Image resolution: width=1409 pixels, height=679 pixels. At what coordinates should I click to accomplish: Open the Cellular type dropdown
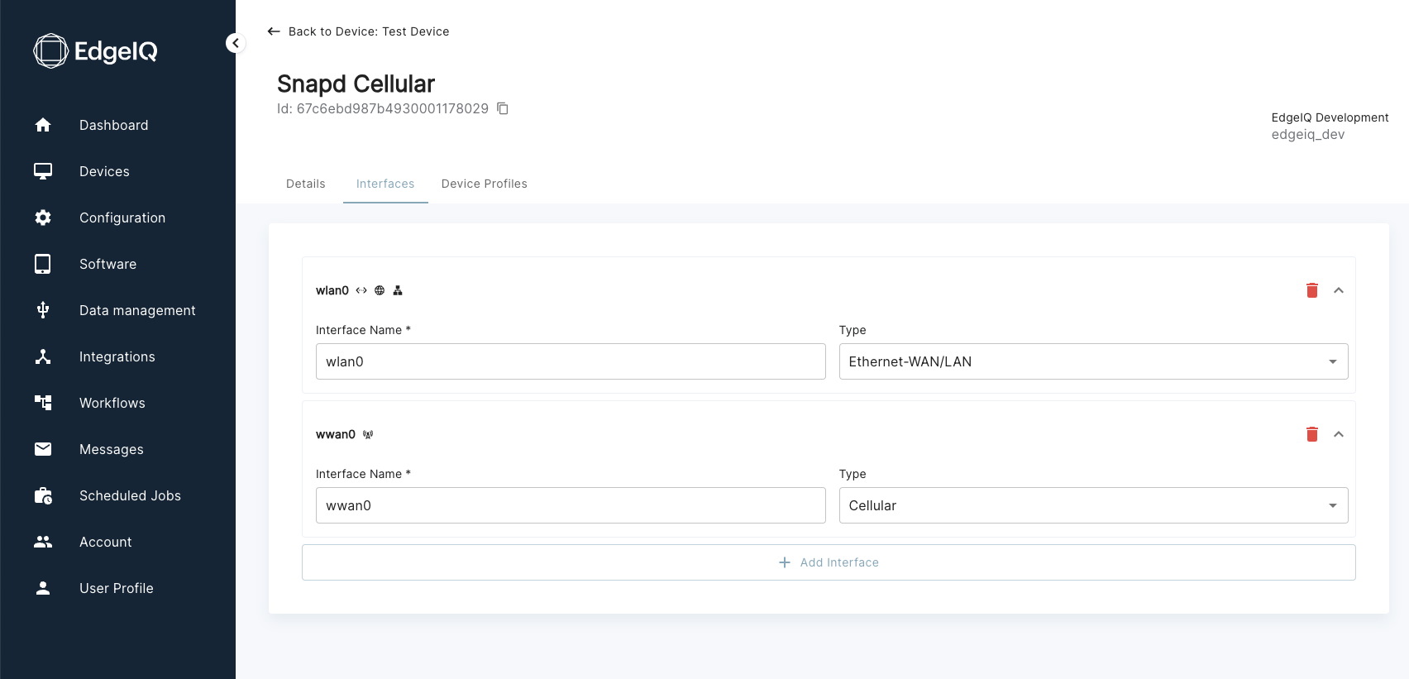(x=1093, y=505)
